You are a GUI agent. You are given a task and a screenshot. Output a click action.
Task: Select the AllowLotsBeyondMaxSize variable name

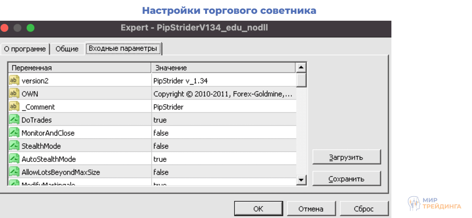pyautogui.click(x=60, y=172)
